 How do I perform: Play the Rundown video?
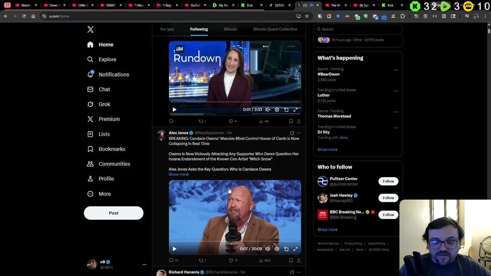point(175,110)
